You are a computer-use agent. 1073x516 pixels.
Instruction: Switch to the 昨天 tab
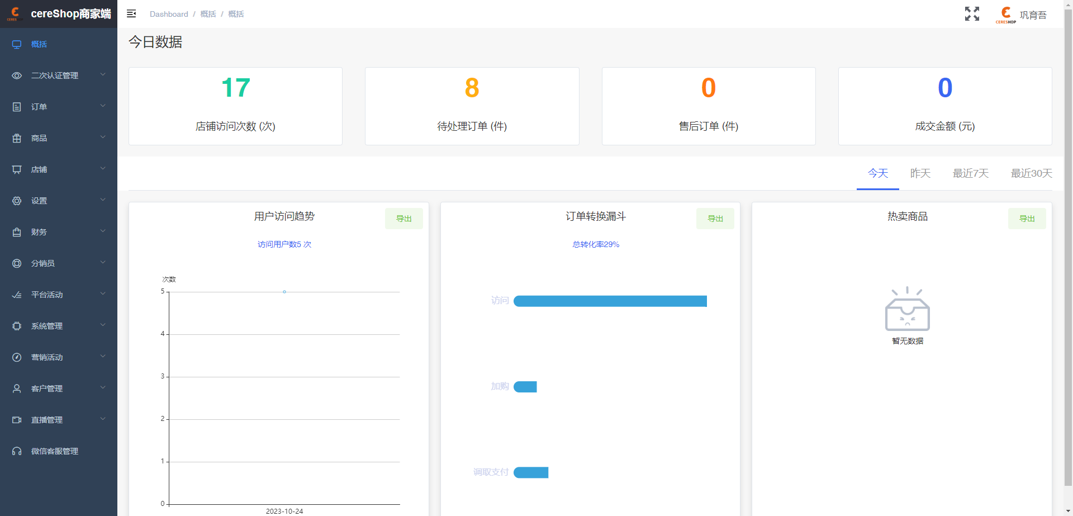tap(920, 173)
